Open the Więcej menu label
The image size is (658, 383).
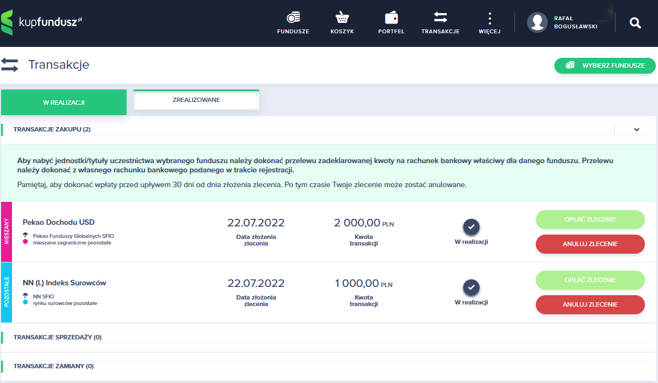click(489, 32)
